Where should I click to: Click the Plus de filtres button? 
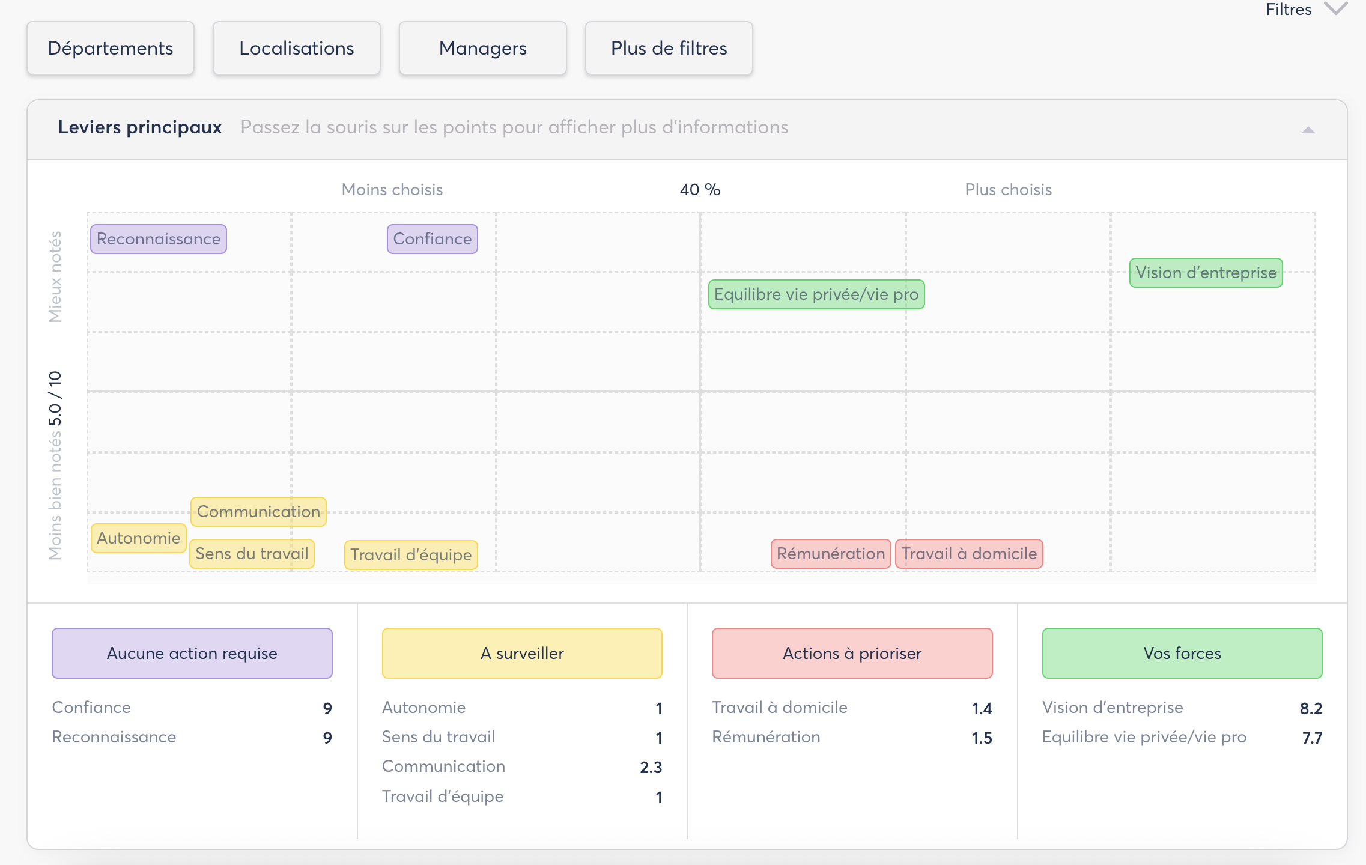point(669,48)
